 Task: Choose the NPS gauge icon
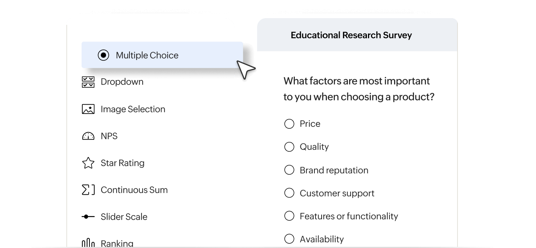click(88, 136)
